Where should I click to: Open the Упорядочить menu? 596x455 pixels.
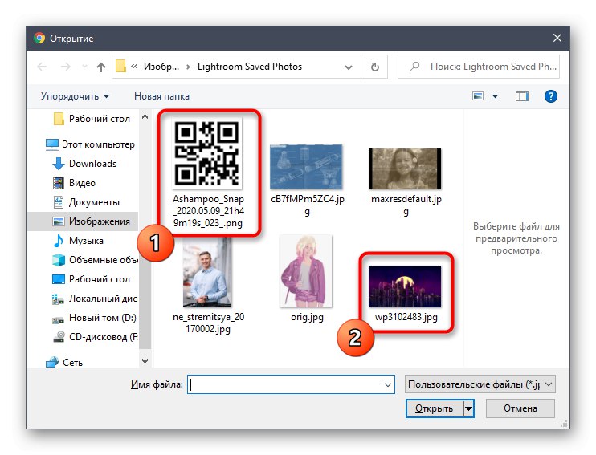(75, 96)
